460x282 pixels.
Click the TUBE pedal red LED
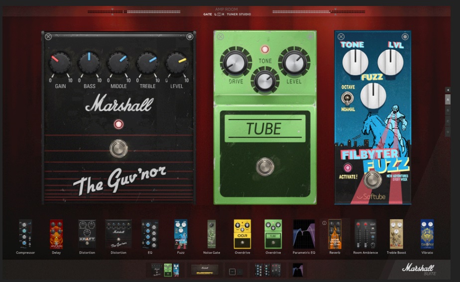tap(265, 49)
